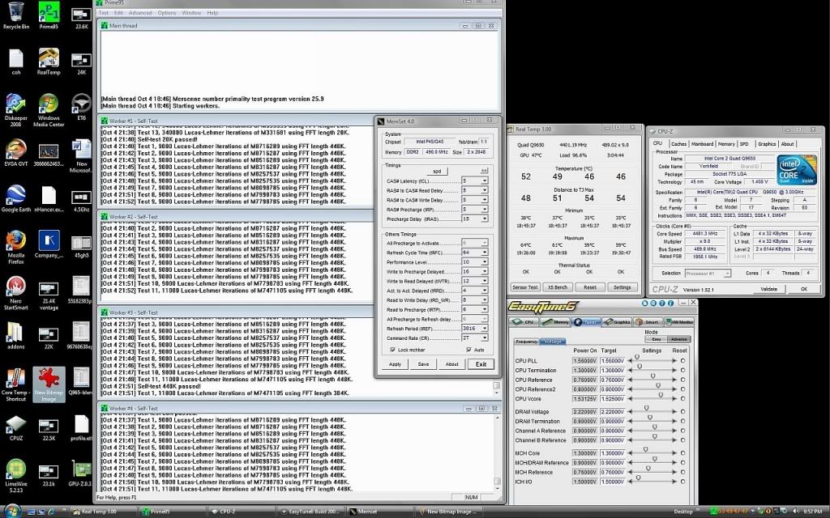The width and height of the screenshot is (830, 518).
Task: Open the RealTemp desktop icon
Action: pos(49,62)
